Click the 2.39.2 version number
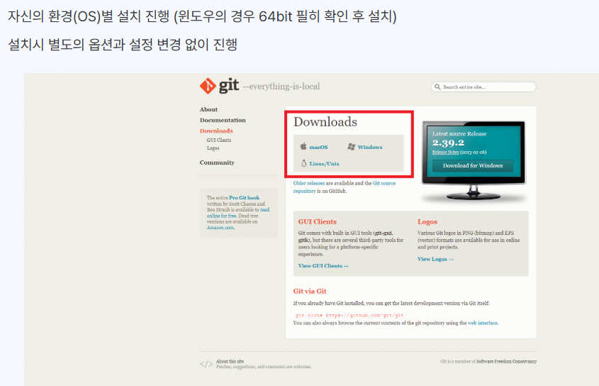 click(x=448, y=143)
